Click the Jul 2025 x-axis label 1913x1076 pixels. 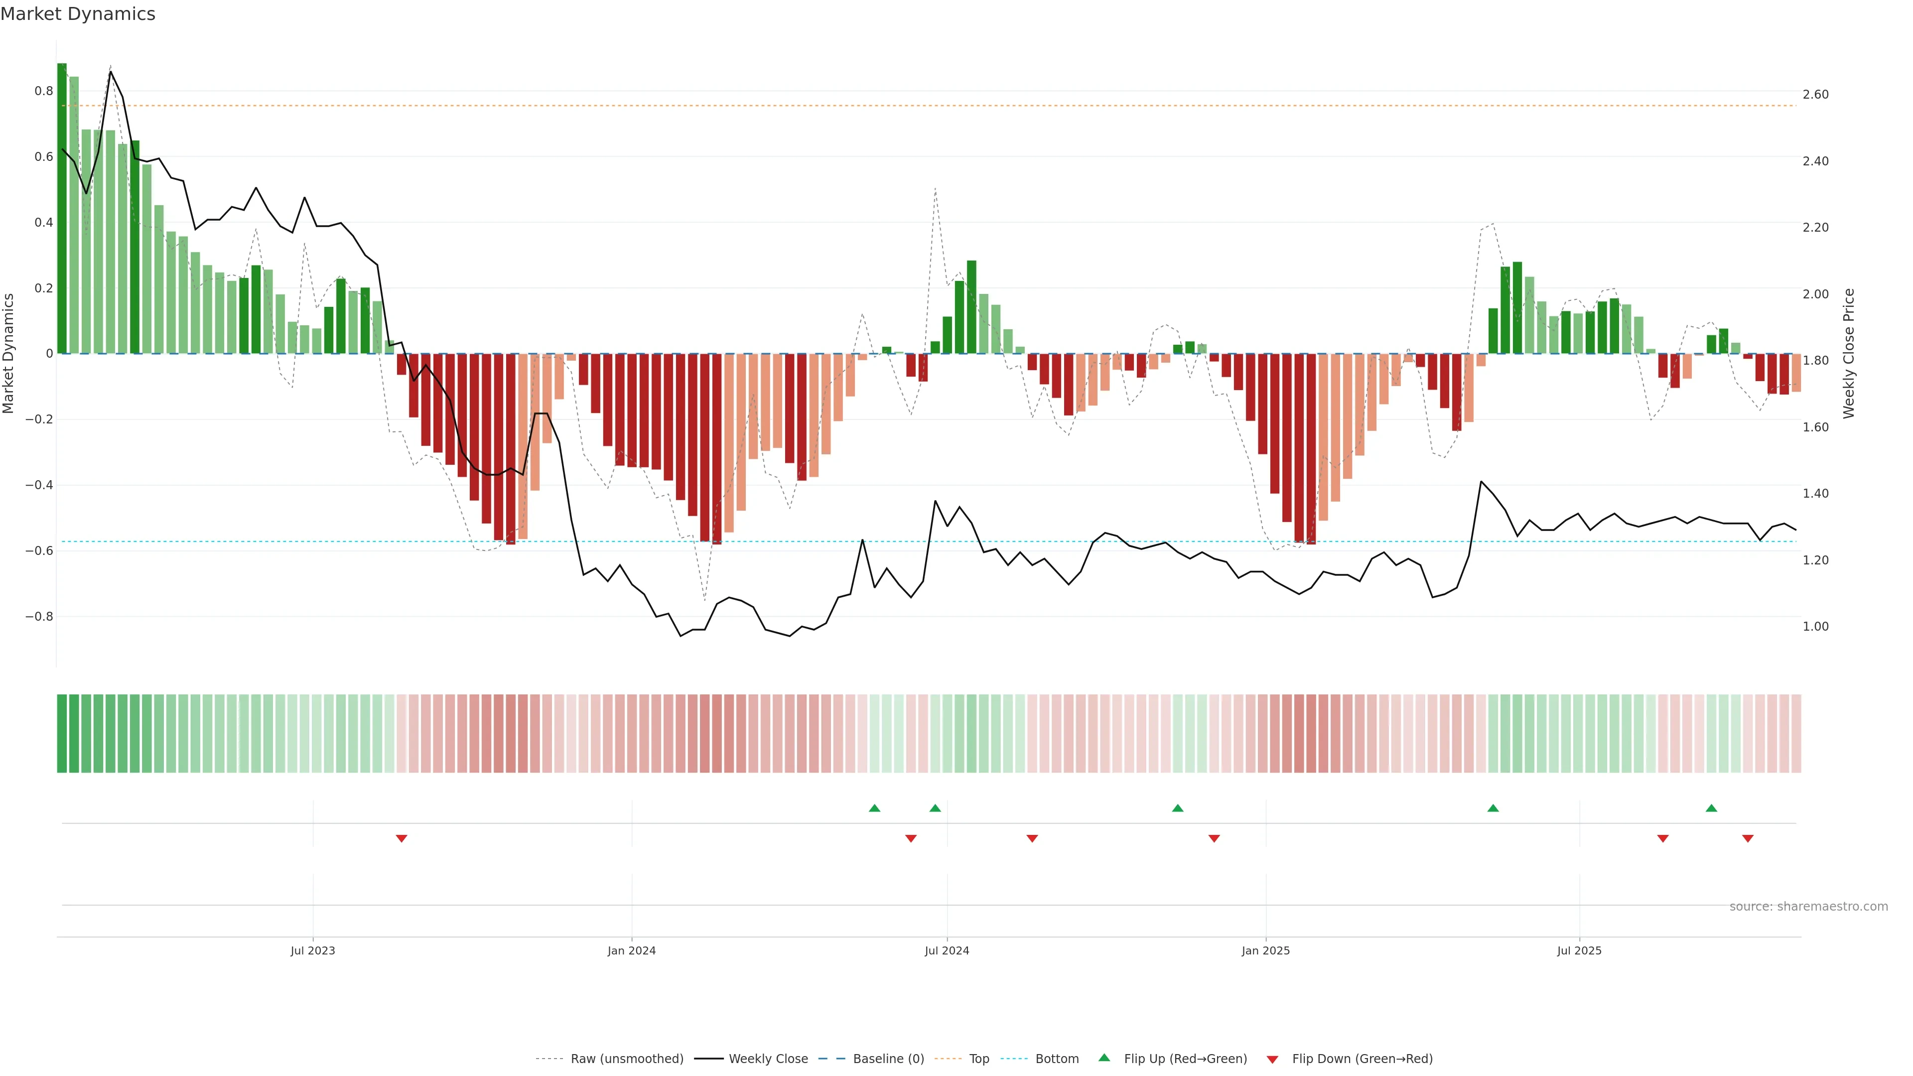tap(1579, 950)
